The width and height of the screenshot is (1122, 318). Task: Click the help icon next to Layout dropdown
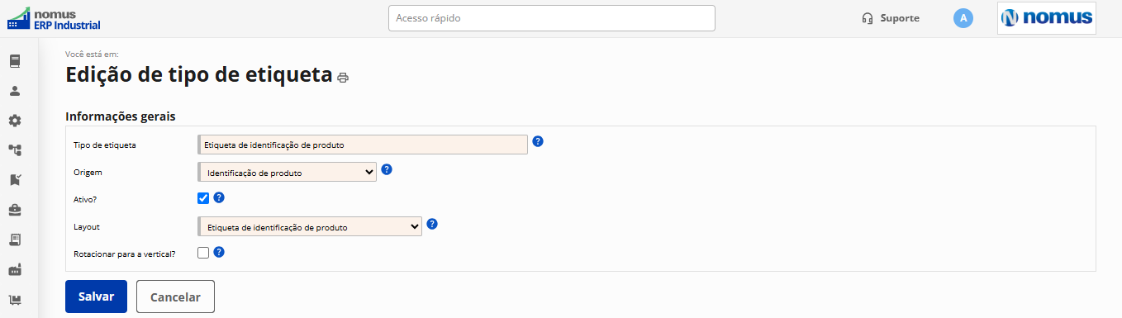click(x=432, y=224)
